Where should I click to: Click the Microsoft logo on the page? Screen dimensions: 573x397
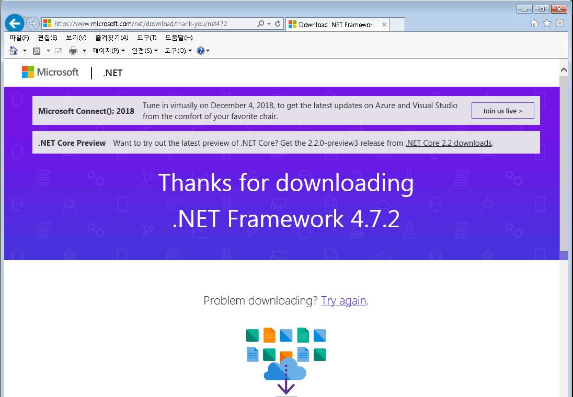point(50,72)
